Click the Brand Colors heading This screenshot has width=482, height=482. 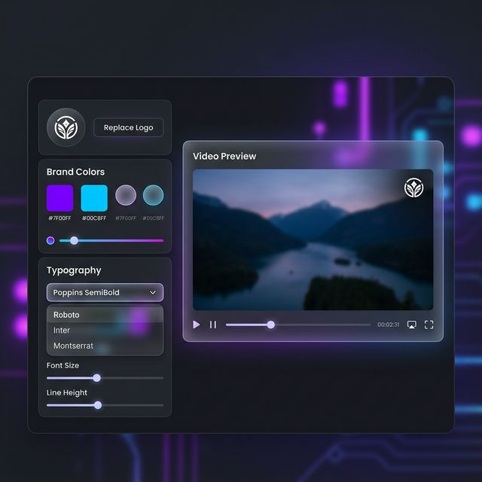75,172
